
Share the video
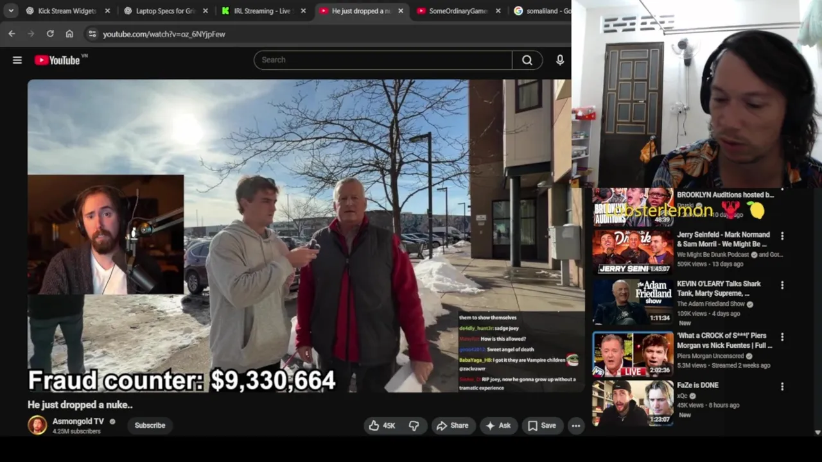tap(453, 425)
